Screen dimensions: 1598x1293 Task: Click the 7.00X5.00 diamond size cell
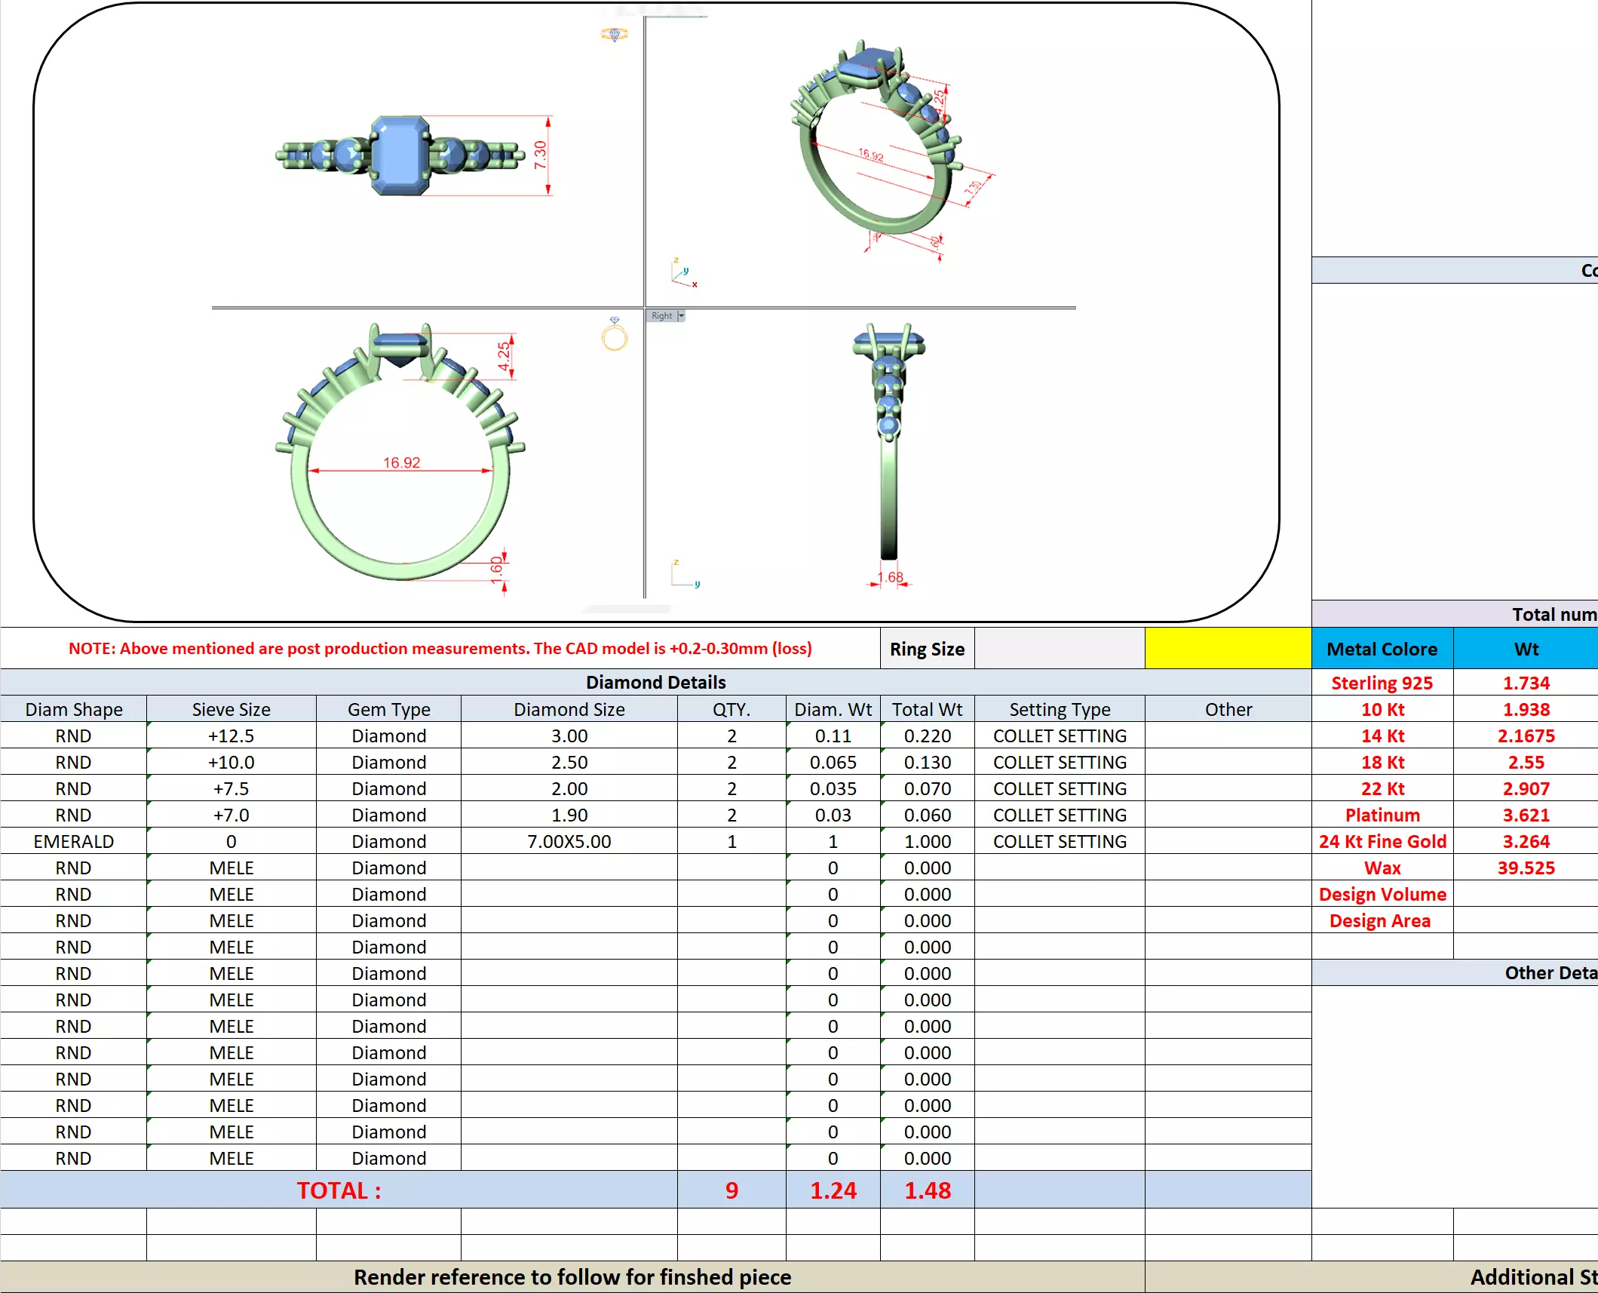pos(569,841)
